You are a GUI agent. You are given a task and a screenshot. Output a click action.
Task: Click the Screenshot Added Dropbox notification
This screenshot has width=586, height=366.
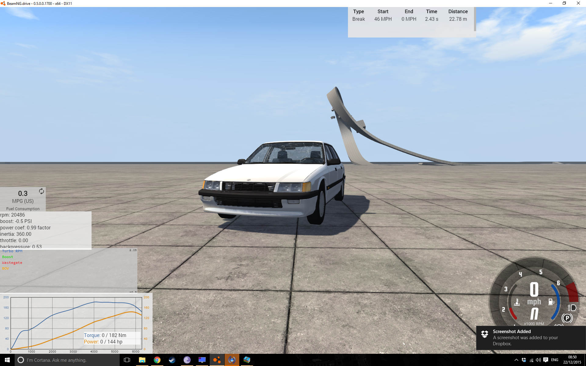click(530, 337)
